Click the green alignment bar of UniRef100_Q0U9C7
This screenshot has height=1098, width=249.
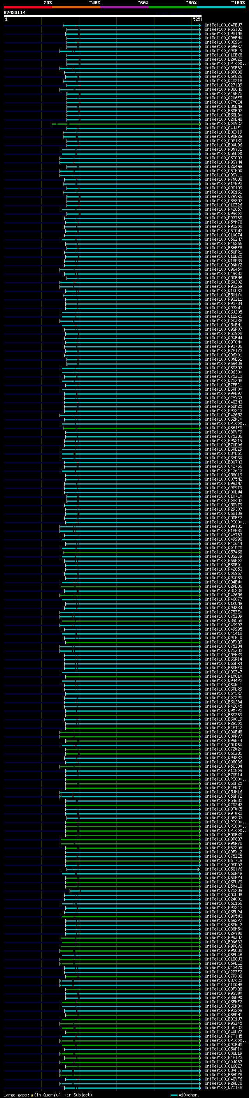126,124
